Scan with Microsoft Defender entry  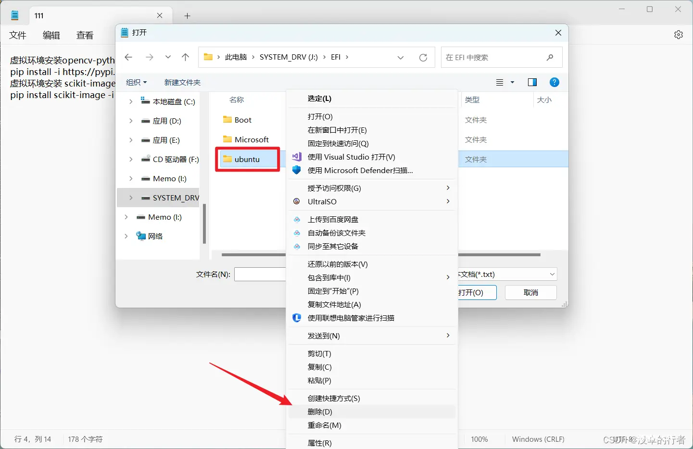(372, 171)
